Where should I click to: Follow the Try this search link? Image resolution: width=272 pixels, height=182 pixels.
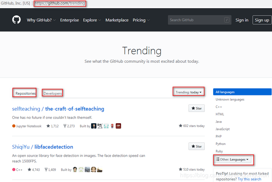pyautogui.click(x=249, y=179)
